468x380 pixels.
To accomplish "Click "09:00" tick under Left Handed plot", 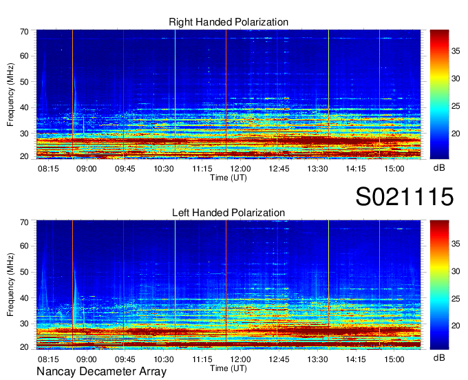I will (87, 359).
